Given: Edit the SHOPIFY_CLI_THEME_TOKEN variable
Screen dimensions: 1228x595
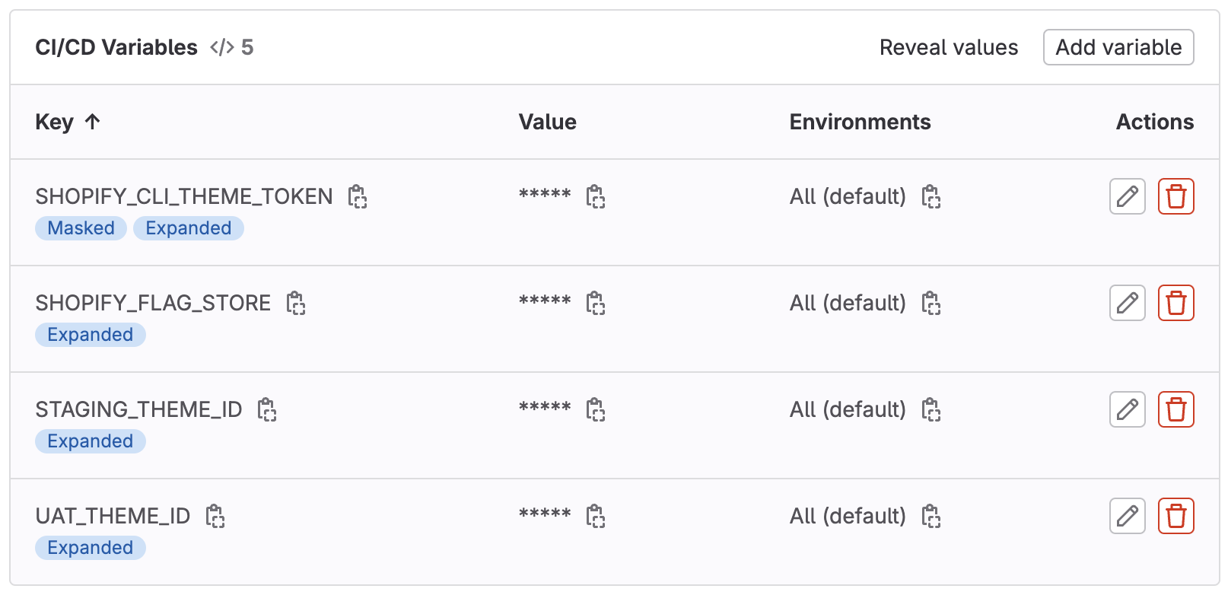Looking at the screenshot, I should click(x=1127, y=197).
